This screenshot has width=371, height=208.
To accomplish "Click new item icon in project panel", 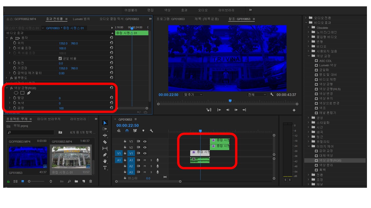I will click(83, 181).
